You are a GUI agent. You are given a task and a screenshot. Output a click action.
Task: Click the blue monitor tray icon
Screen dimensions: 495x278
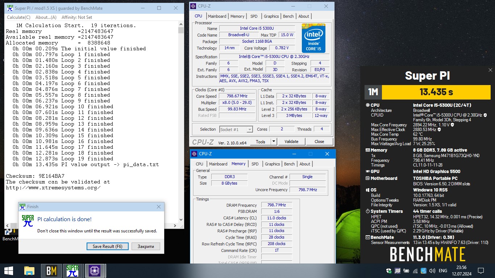424,270
